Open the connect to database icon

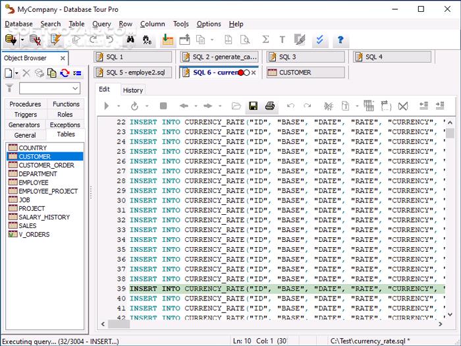click(x=11, y=39)
